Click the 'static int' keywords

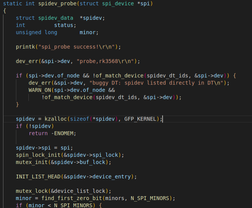19,3
